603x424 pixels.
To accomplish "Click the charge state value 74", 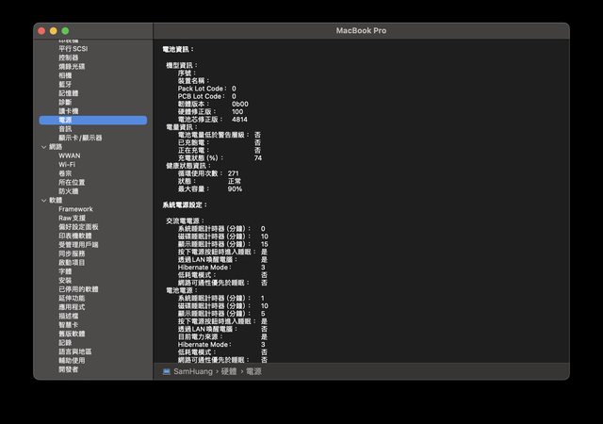I will (258, 158).
